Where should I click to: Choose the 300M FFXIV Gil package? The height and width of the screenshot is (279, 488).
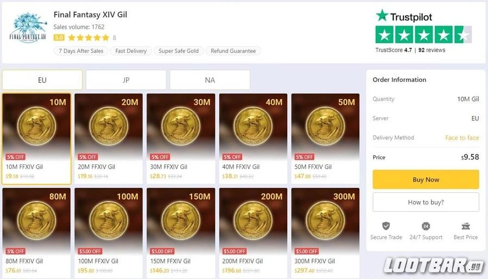pyautogui.click(x=325, y=232)
